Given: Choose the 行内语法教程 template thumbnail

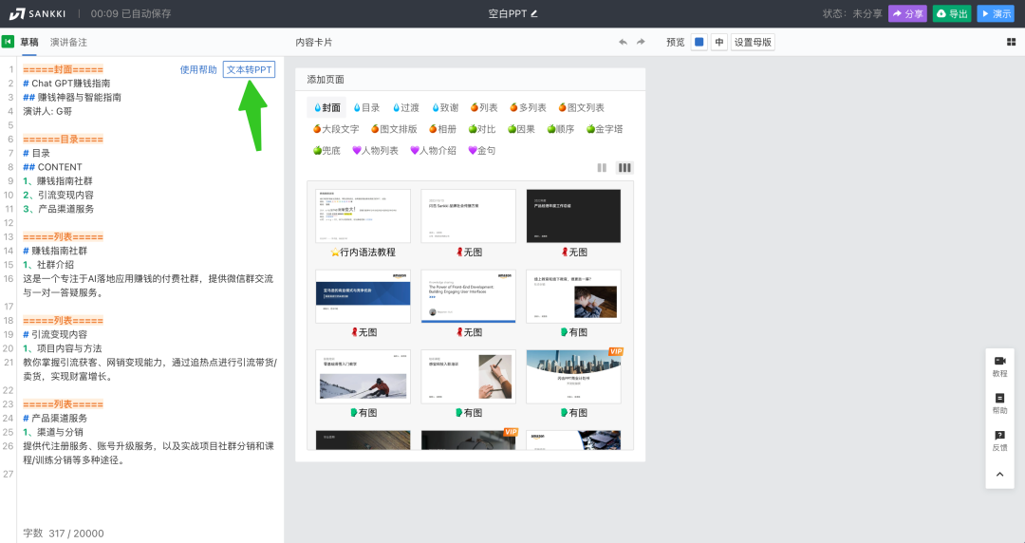Looking at the screenshot, I should [363, 216].
